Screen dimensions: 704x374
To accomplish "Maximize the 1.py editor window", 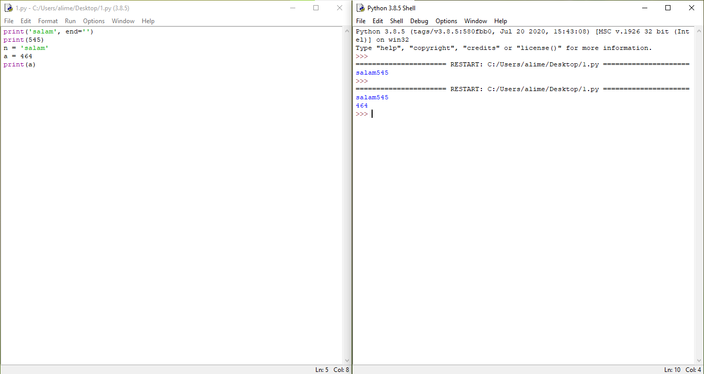I will pos(316,8).
